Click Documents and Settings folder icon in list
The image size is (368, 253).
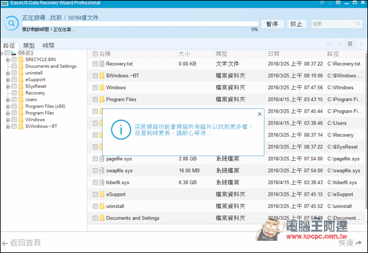pyautogui.click(x=101, y=218)
